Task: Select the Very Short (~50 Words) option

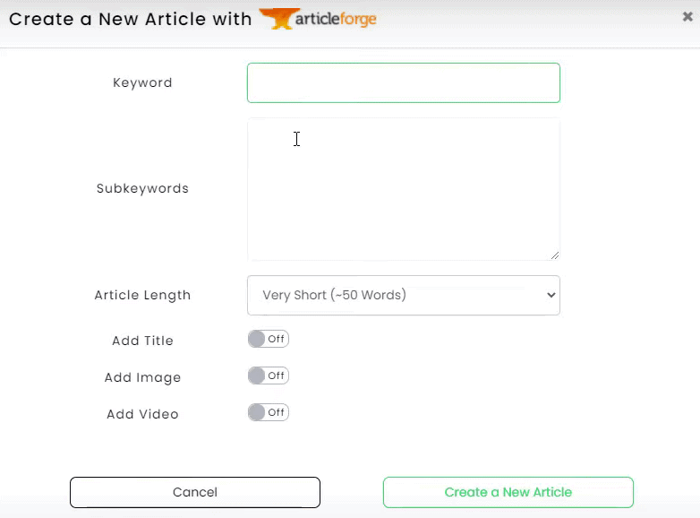Action: (335, 295)
